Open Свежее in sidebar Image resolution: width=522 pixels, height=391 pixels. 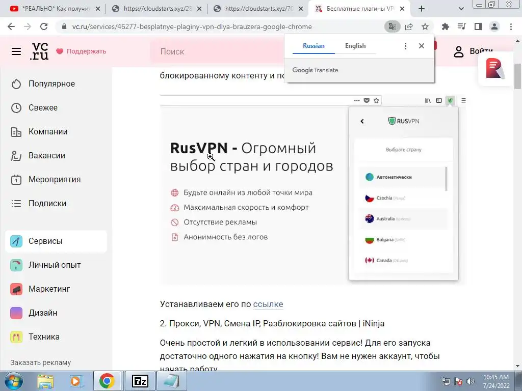tap(34, 108)
